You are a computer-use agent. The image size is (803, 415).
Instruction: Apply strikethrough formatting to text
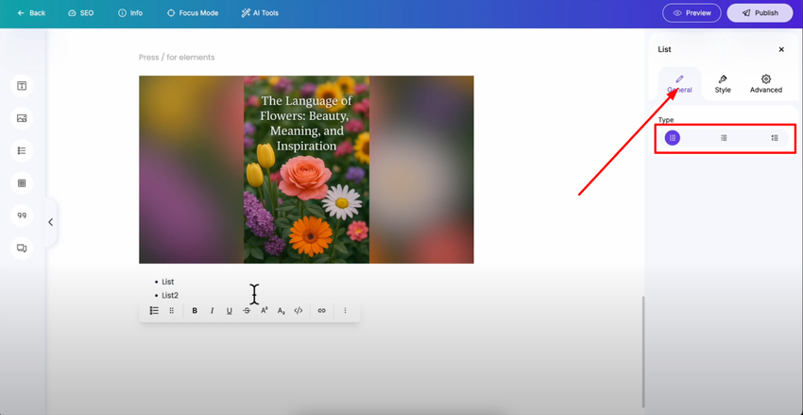click(247, 310)
